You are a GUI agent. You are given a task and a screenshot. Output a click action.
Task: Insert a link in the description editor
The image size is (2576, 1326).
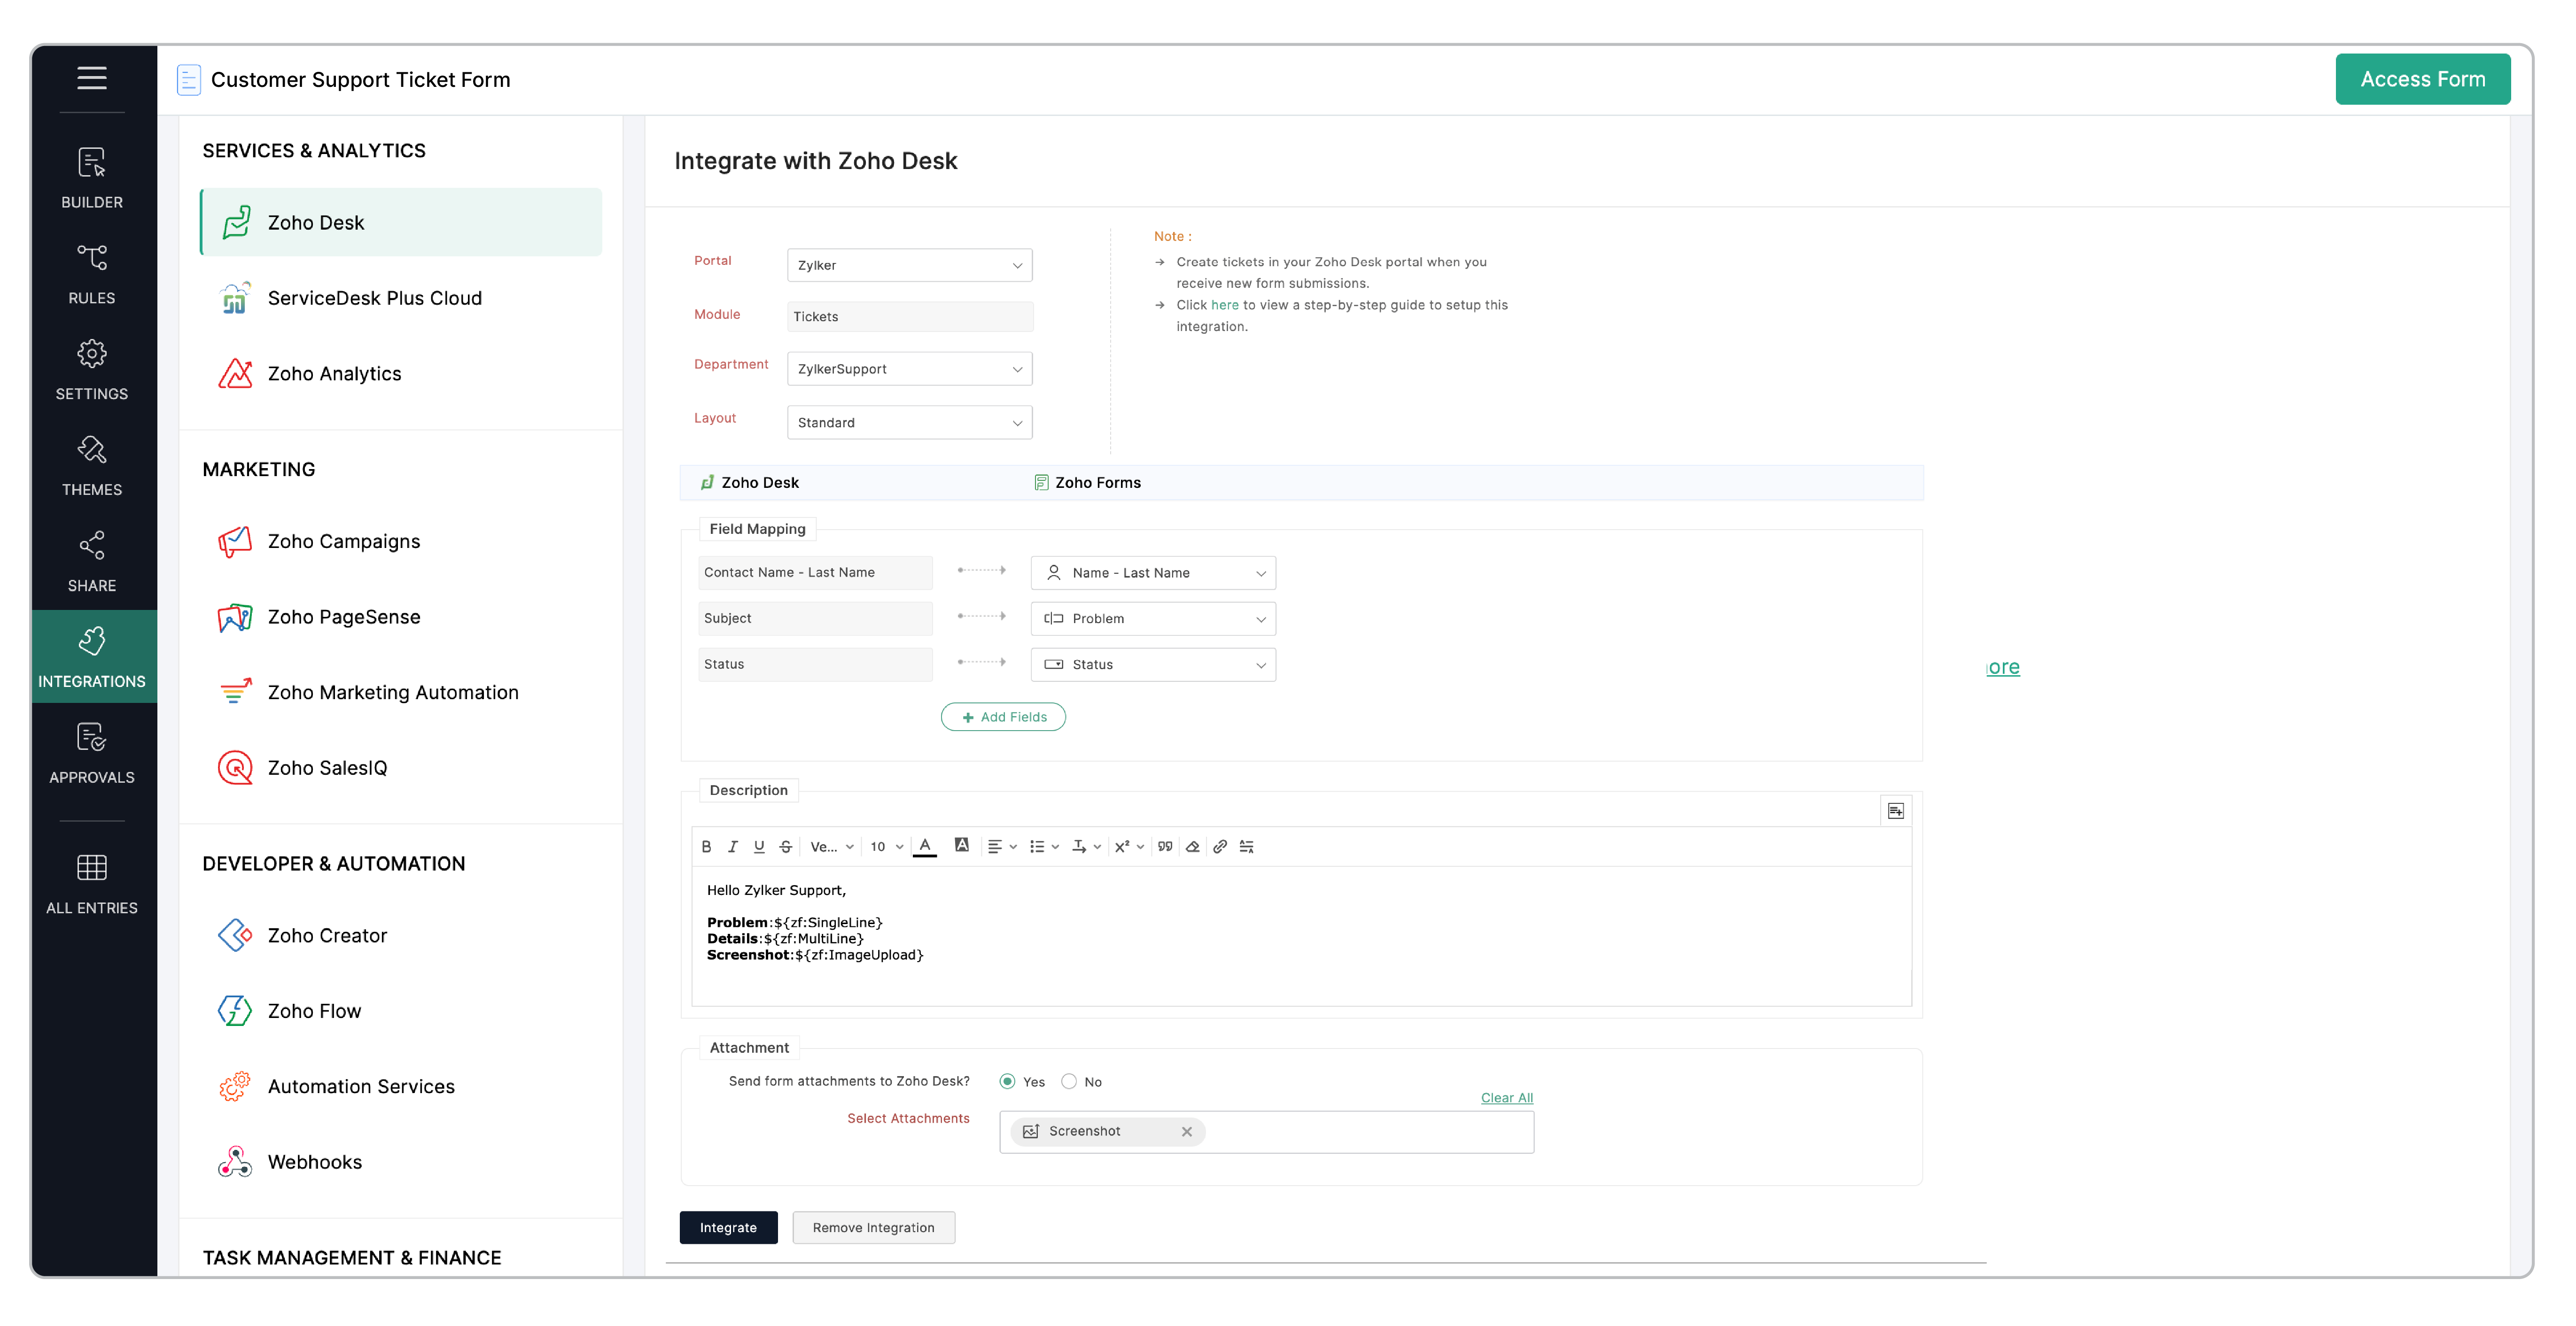1219,847
